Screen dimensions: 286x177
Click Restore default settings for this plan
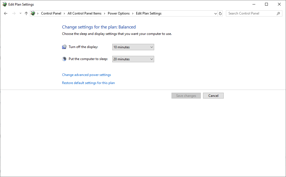[88, 83]
